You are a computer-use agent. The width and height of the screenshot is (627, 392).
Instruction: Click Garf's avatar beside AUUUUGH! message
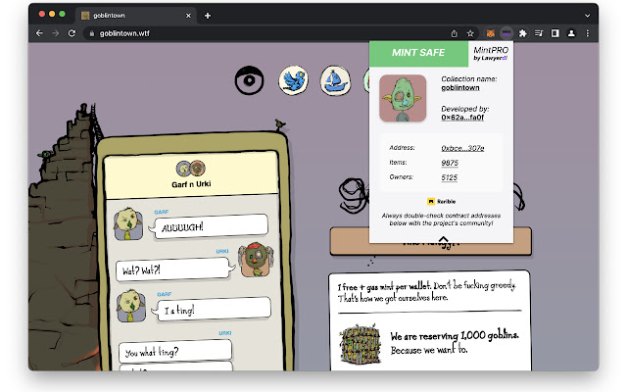128,224
